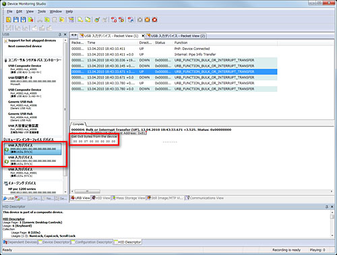Click the orange pause recording toolbar icon
Screen dimensions: 337x255
147,20
